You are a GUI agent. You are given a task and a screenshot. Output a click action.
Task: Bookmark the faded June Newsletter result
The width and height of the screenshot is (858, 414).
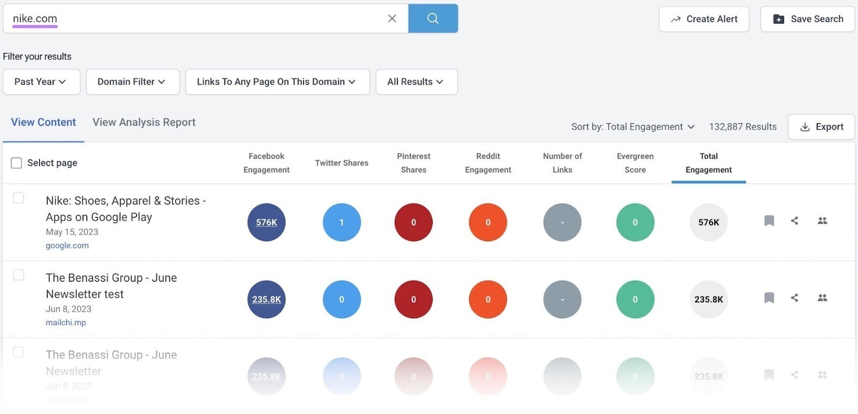tap(769, 375)
